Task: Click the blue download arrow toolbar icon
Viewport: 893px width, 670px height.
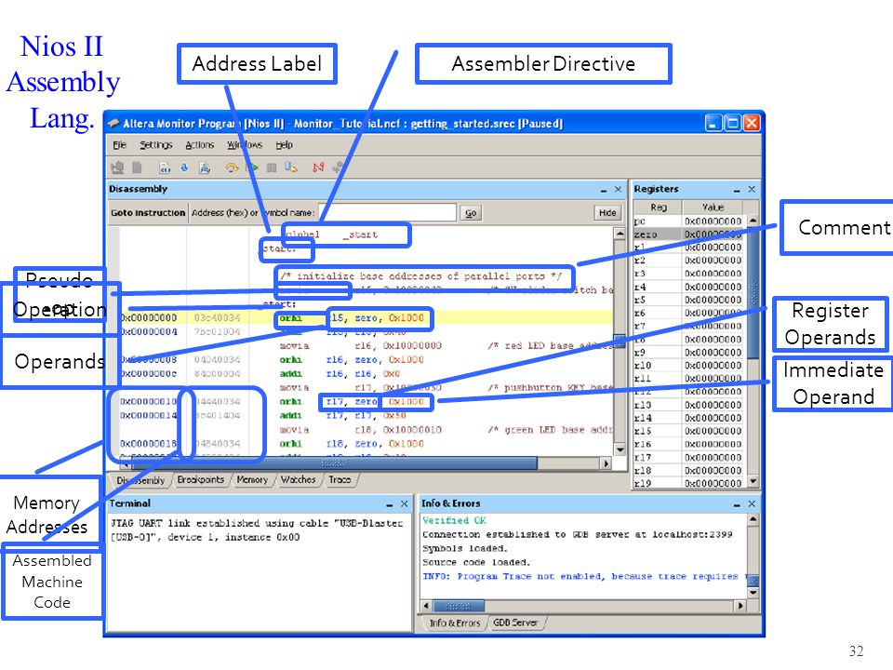Action: [x=184, y=167]
